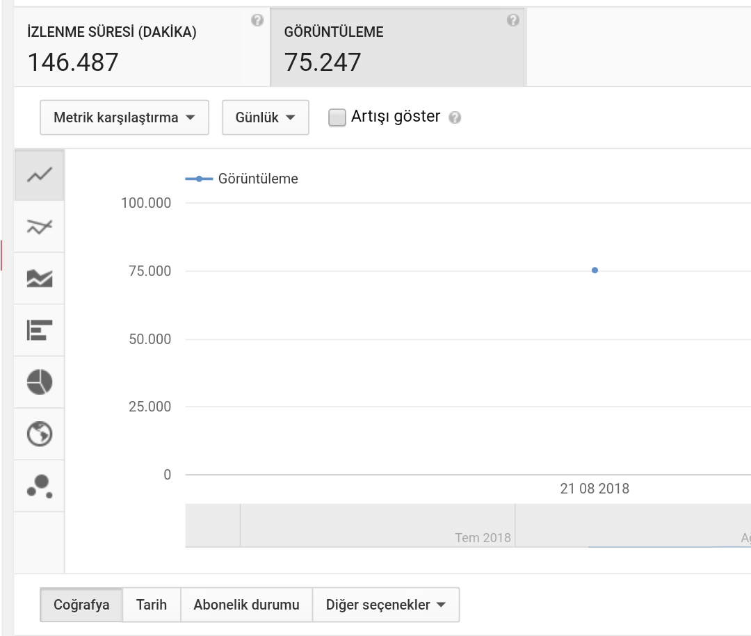Switch to the Coğrafya tab
Screen dimensions: 751x636
(81, 605)
